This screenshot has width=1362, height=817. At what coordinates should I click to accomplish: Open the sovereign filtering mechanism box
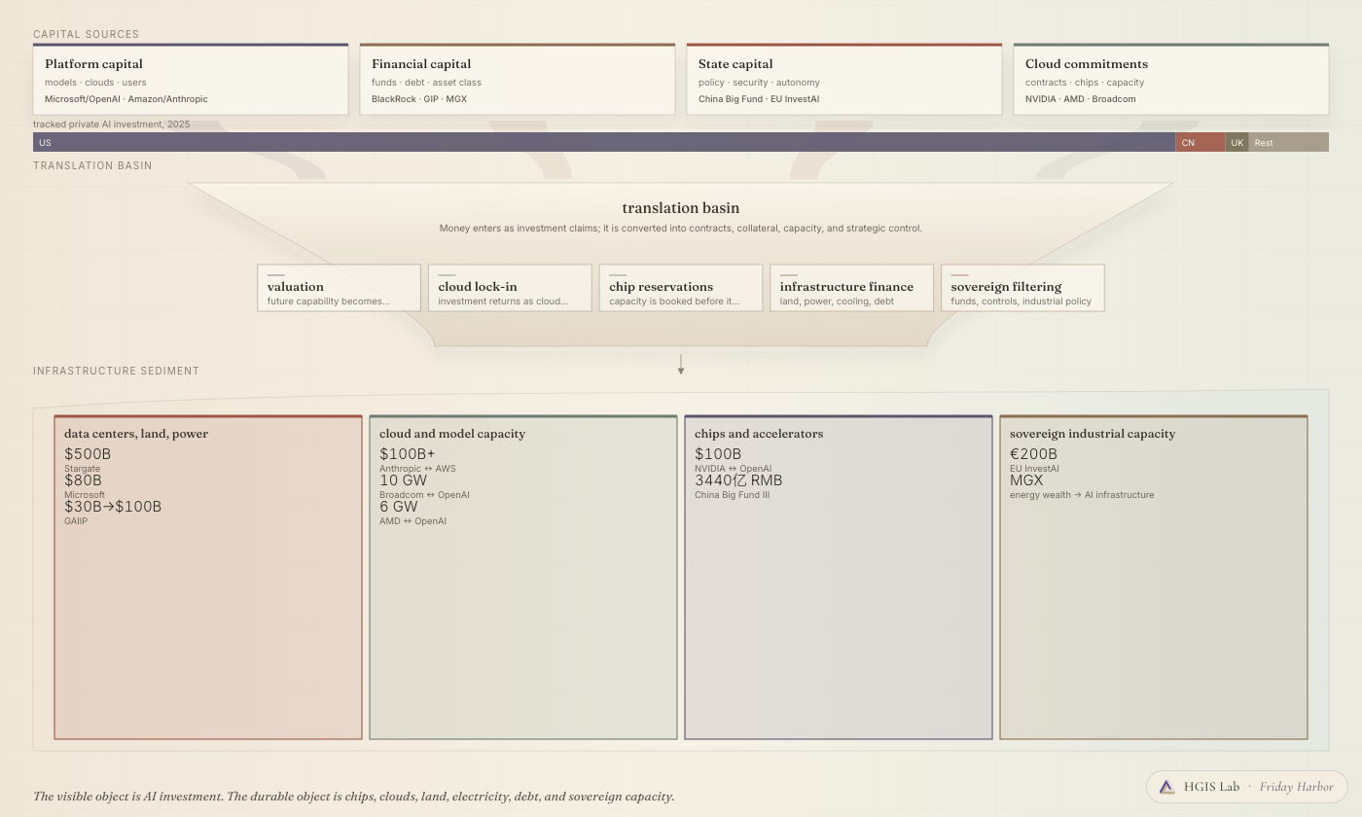point(1022,288)
